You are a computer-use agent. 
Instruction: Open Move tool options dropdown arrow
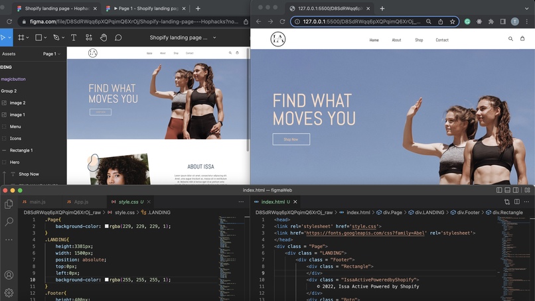click(9, 38)
